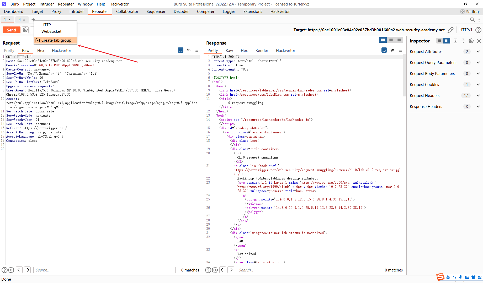The width and height of the screenshot is (483, 283).
Task: Click the Send request button
Action: [x=11, y=30]
